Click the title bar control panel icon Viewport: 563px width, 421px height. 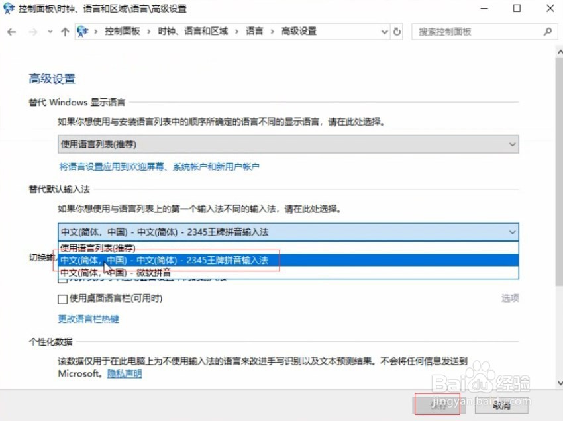click(x=8, y=8)
